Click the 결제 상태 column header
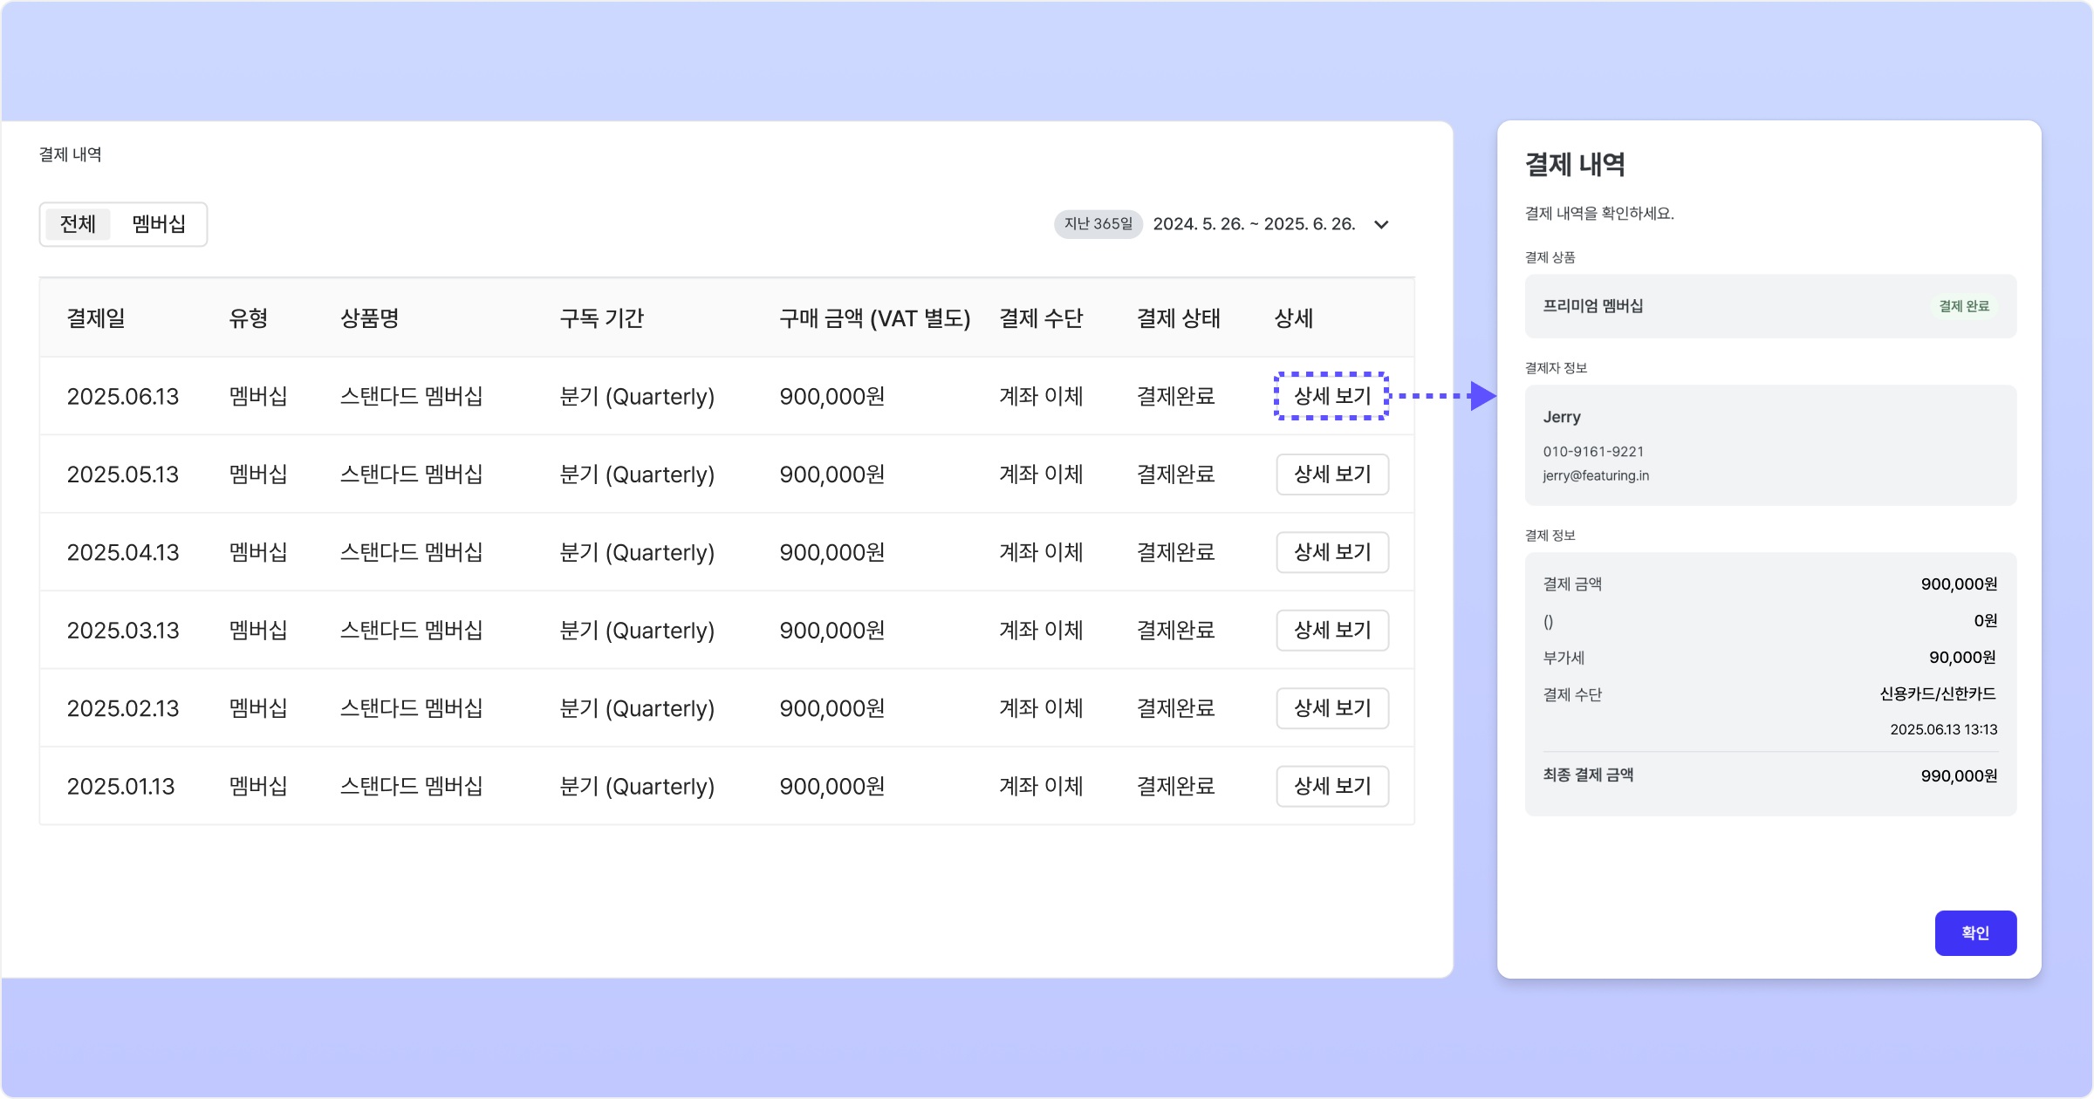This screenshot has width=2094, height=1099. click(x=1178, y=318)
